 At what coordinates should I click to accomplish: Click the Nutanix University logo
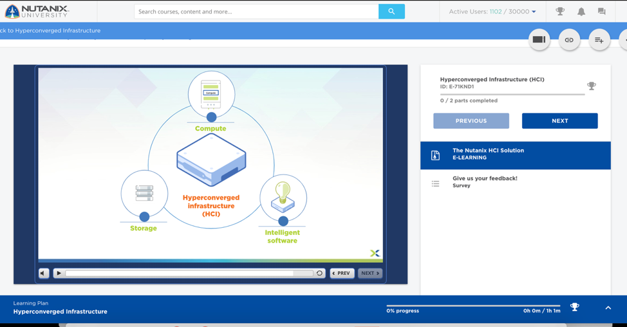(37, 12)
